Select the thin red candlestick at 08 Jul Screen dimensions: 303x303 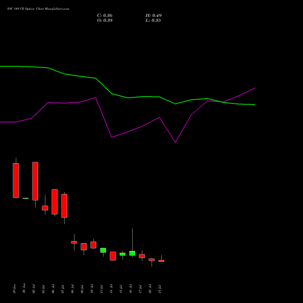pos(74,242)
